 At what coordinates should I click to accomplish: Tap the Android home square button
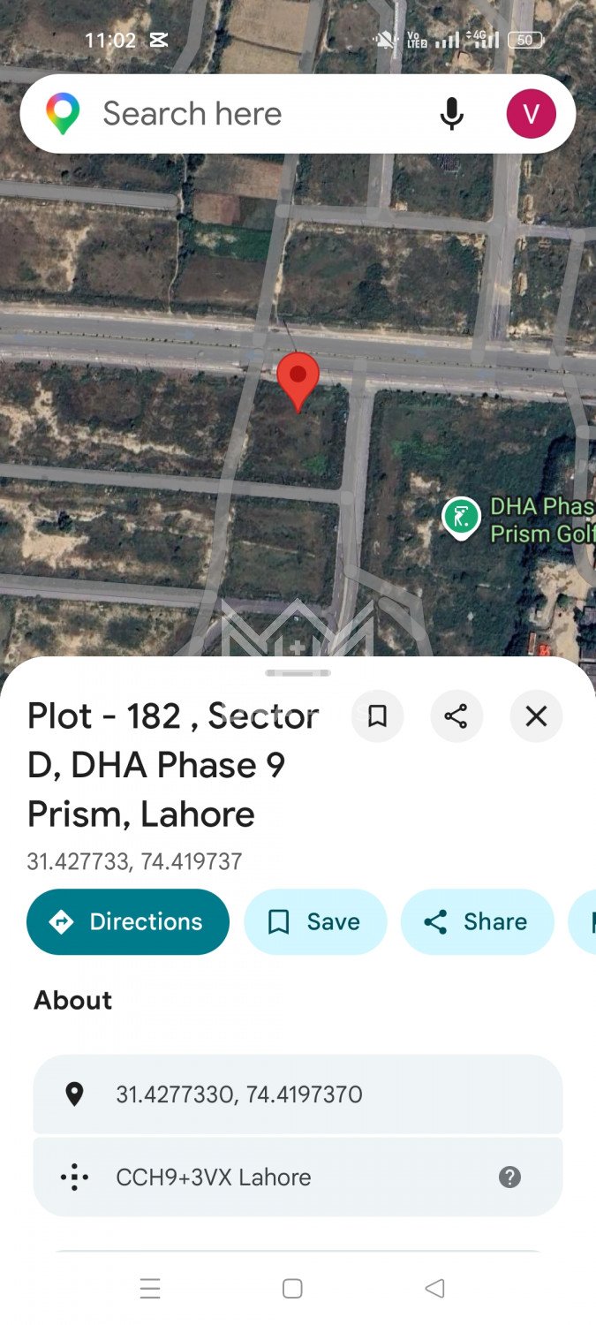293,1289
